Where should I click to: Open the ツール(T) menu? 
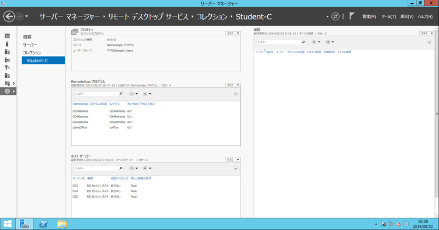point(389,17)
